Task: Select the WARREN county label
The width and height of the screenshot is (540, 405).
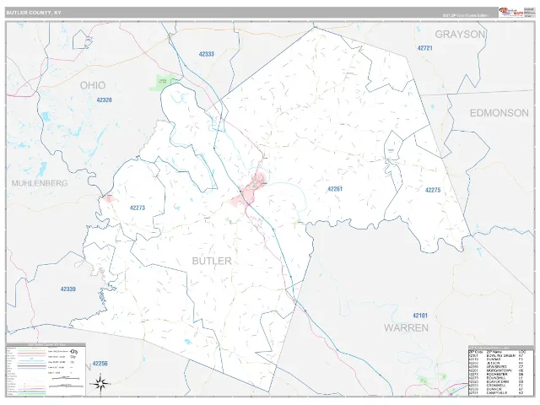Action: pos(406,328)
